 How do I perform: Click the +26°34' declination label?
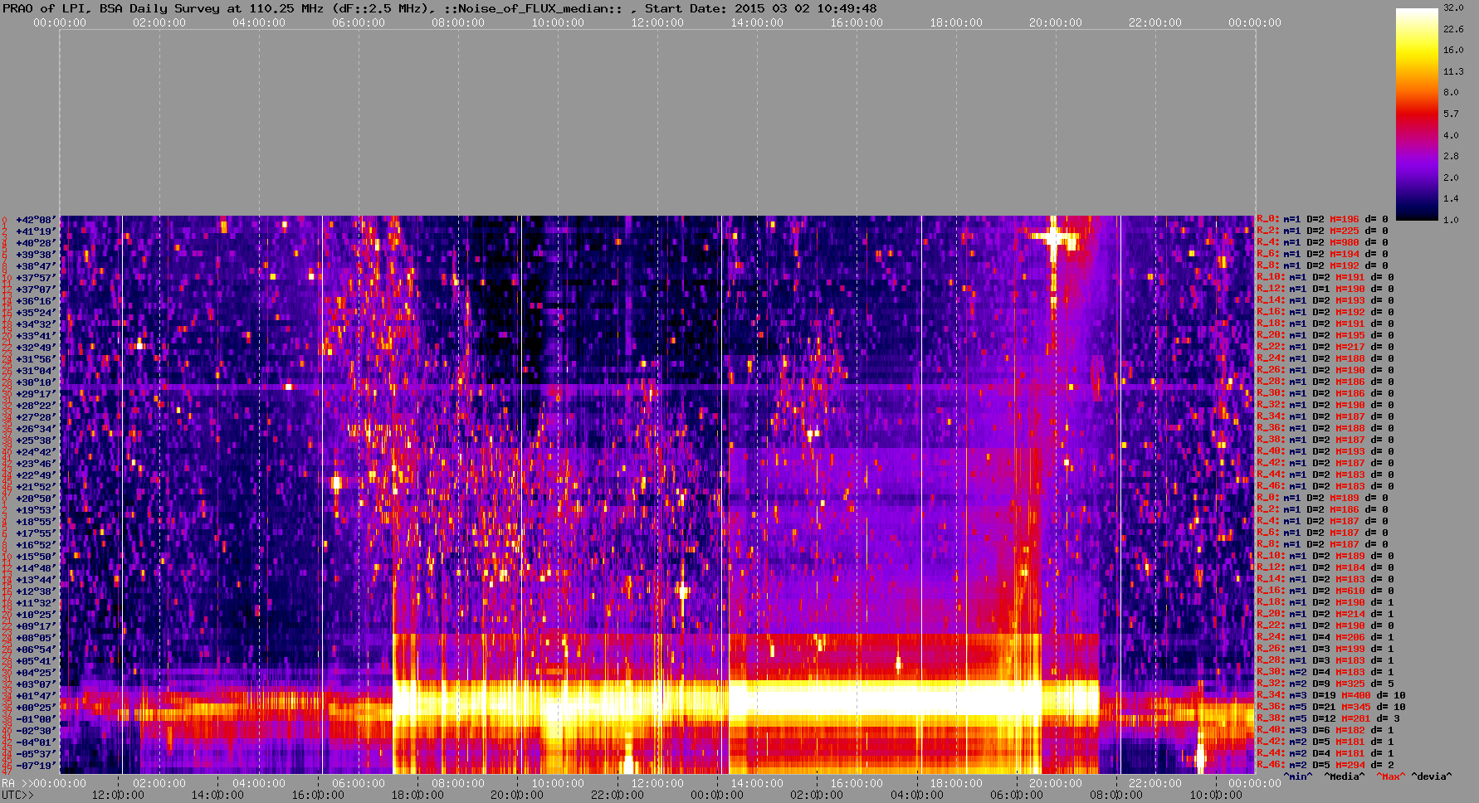click(x=35, y=429)
